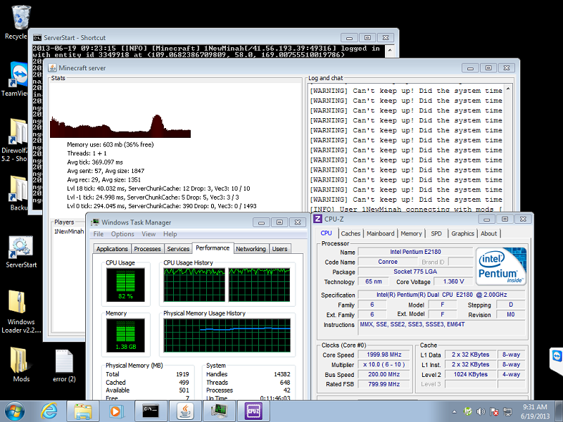Click the volume speaker tray icon
The width and height of the screenshot is (563, 422).
tap(481, 411)
